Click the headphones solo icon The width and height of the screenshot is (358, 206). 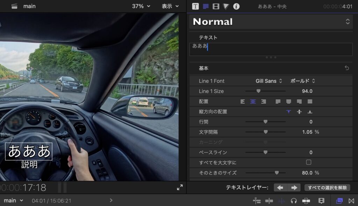[294, 201]
